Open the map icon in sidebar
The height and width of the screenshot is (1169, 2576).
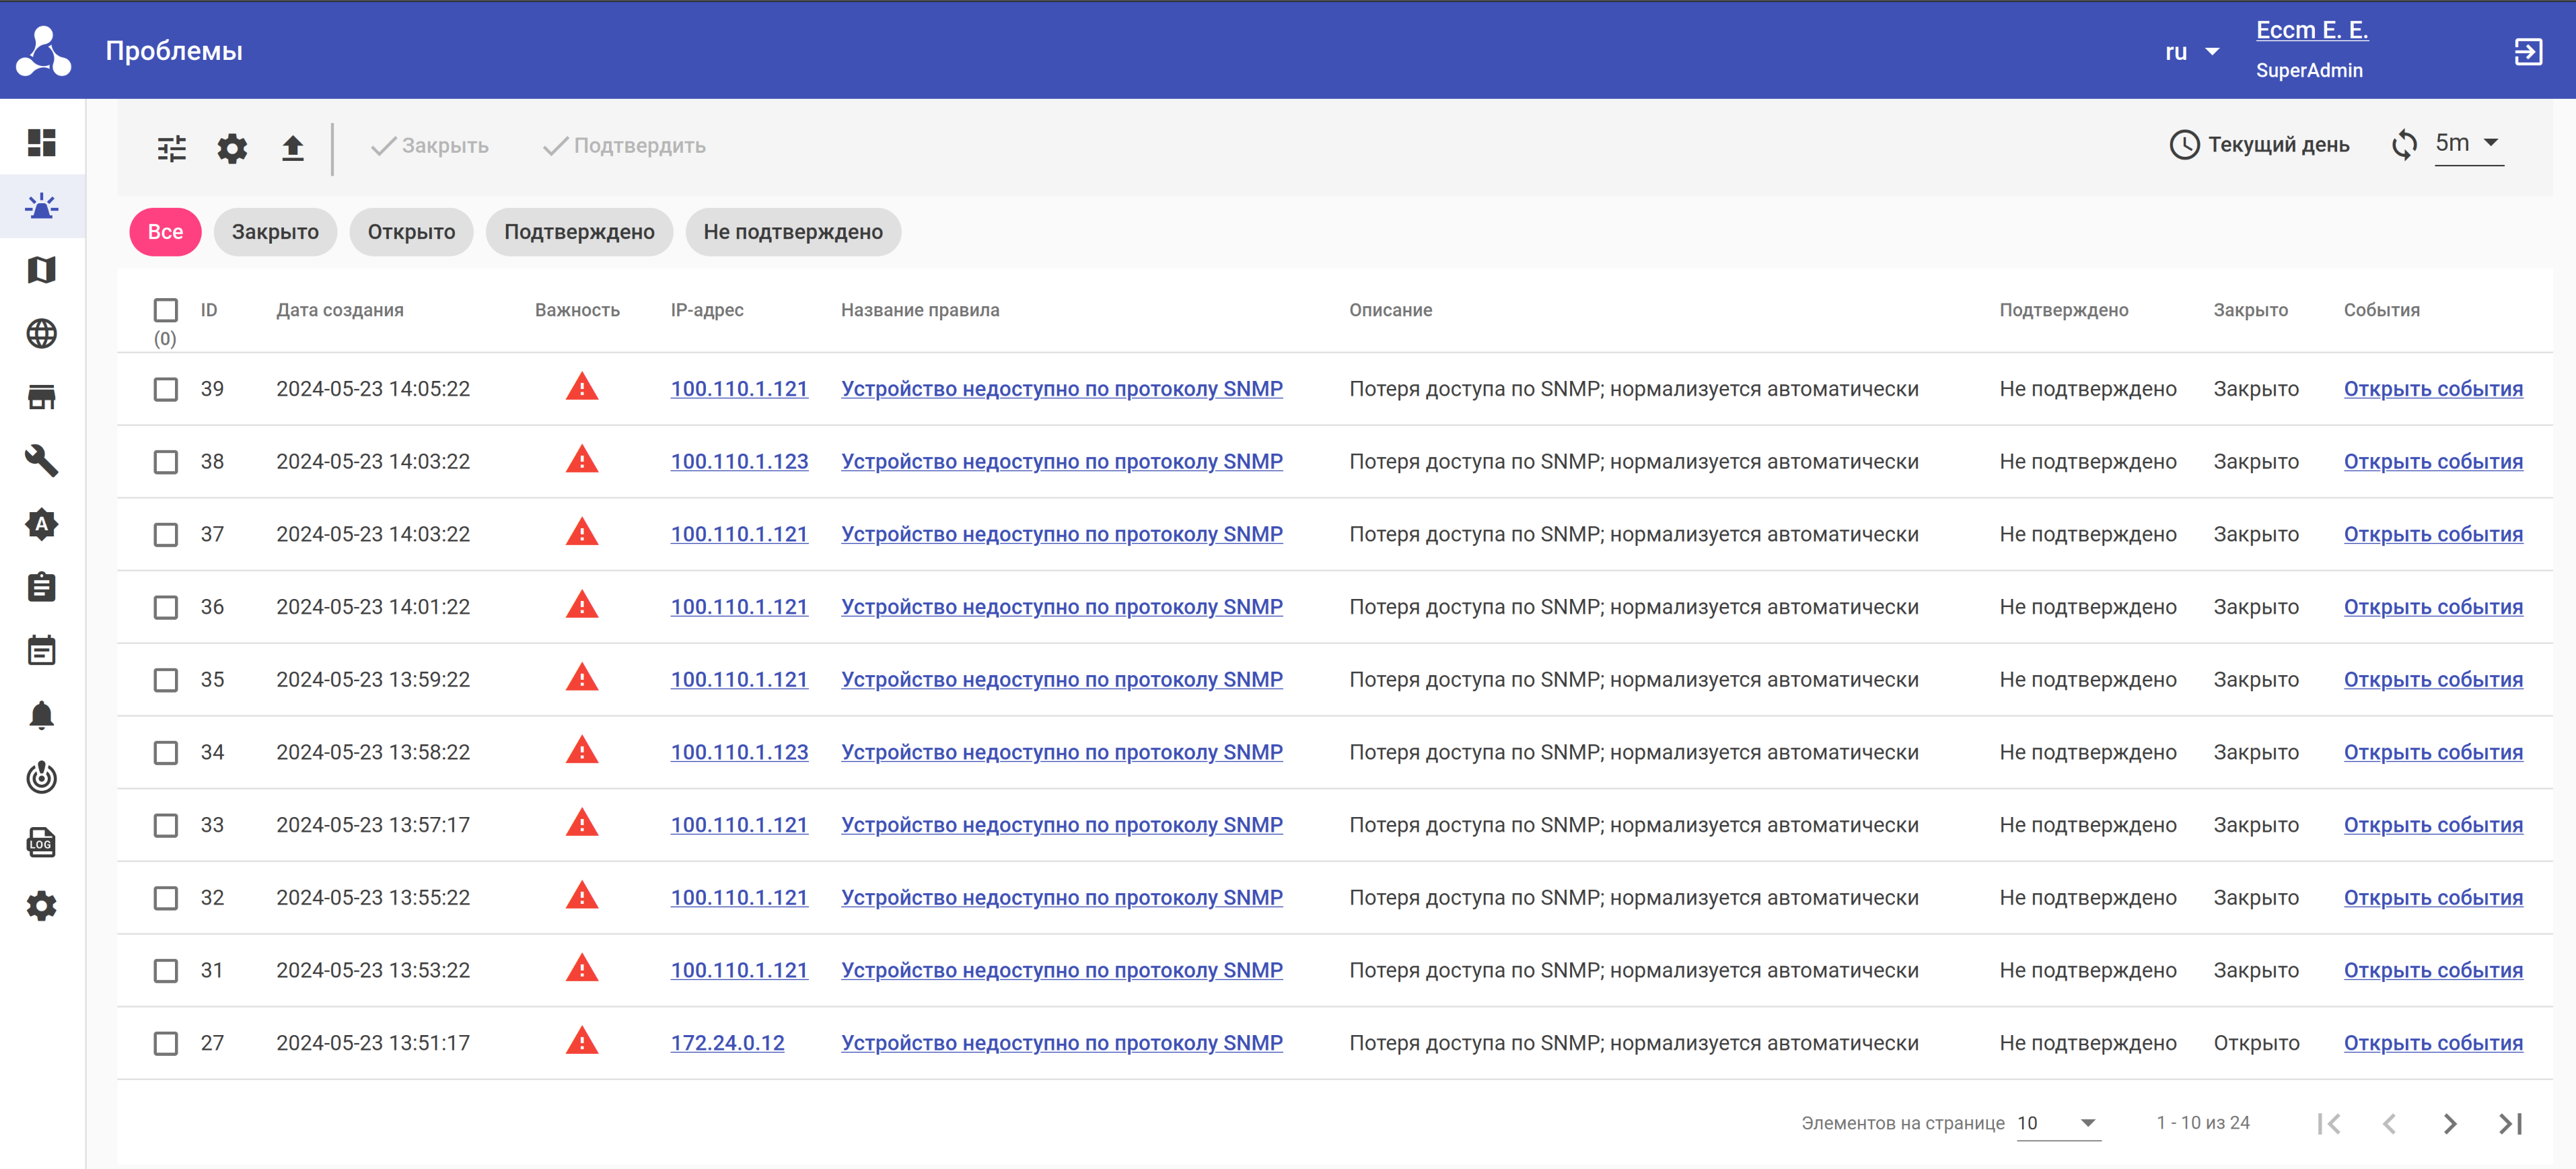coord(41,270)
